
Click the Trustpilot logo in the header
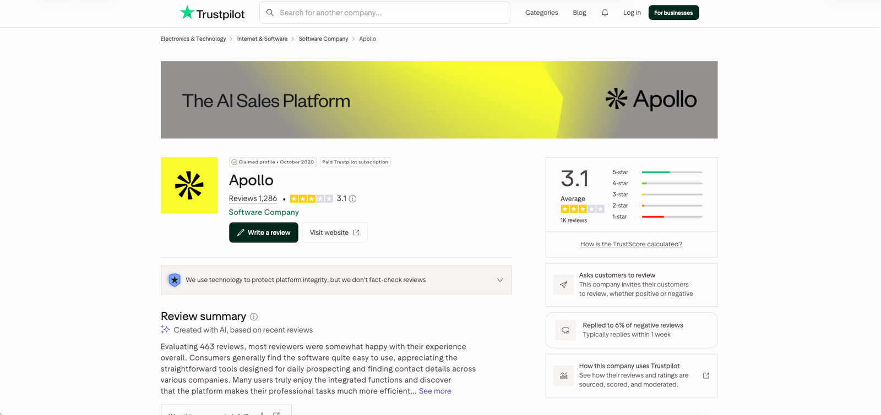pyautogui.click(x=212, y=13)
